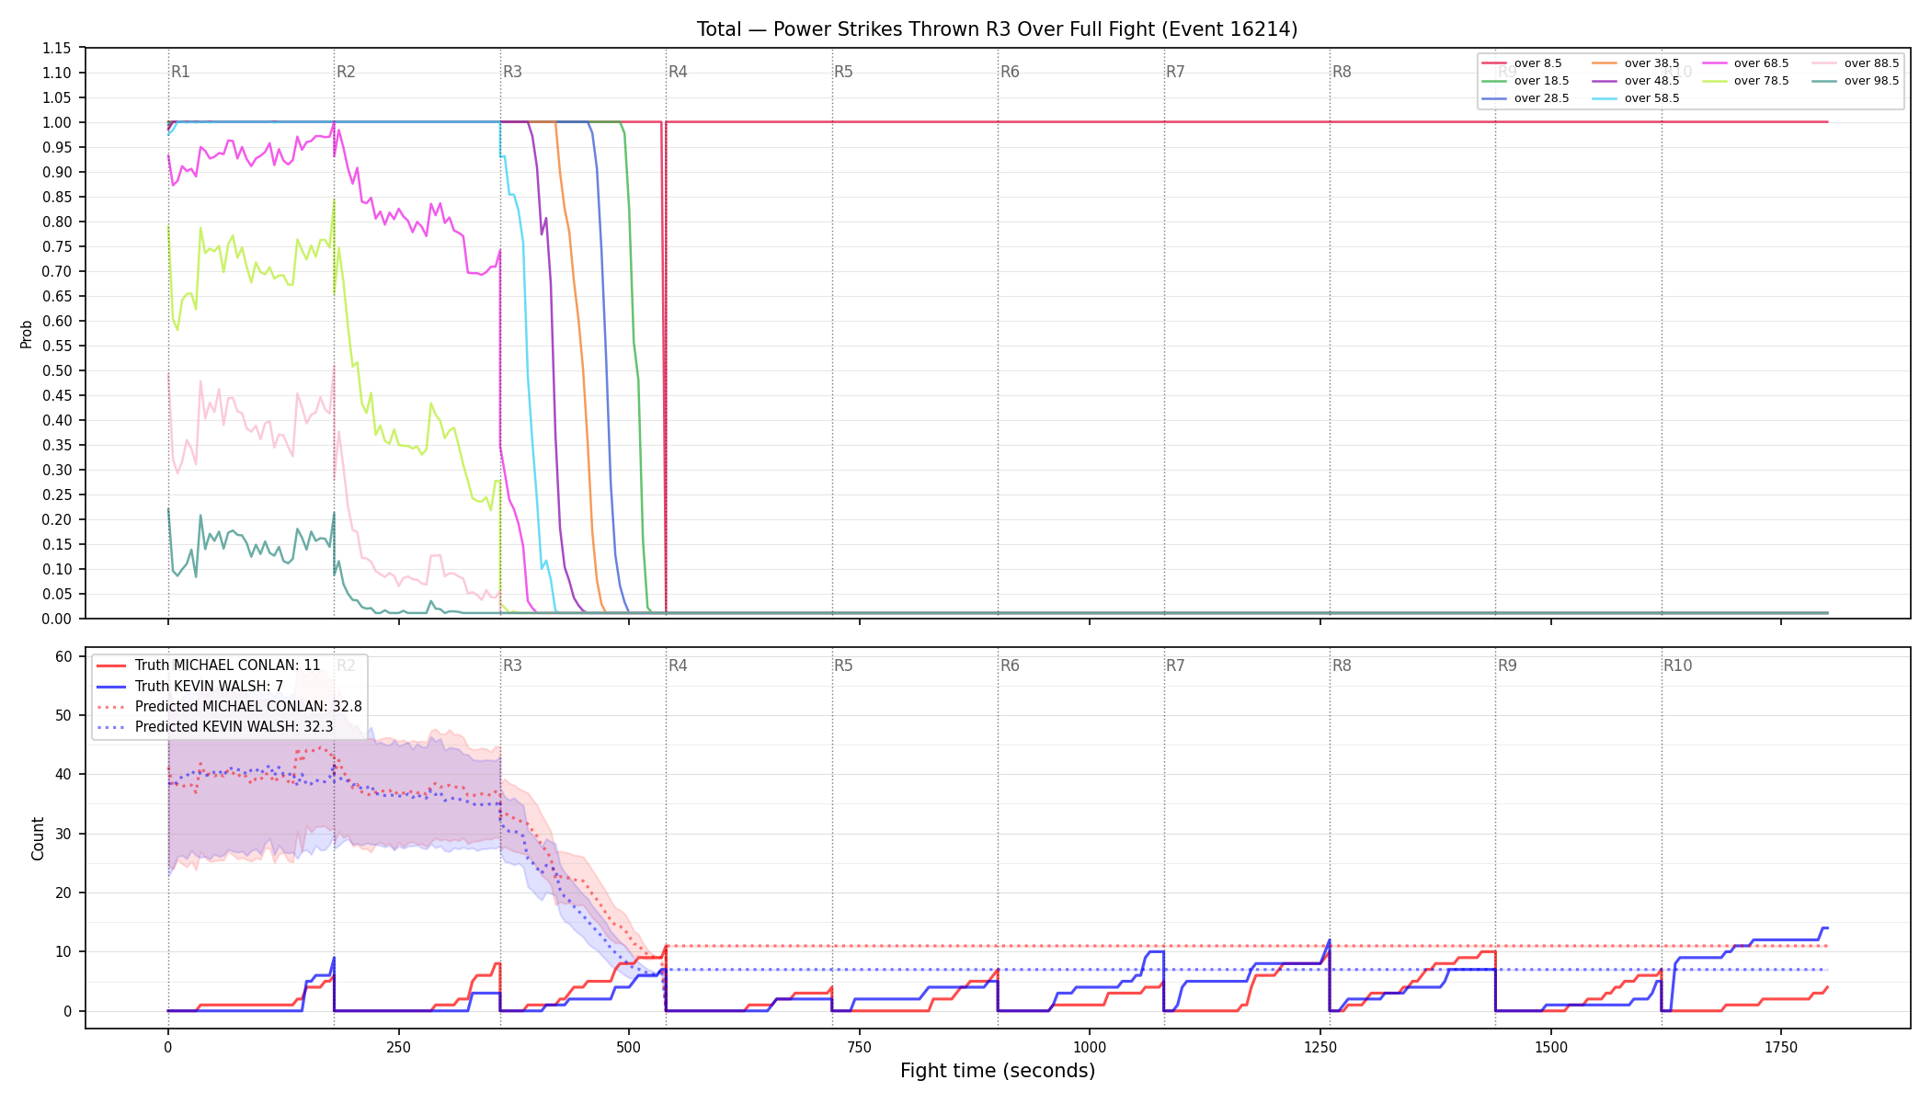The image size is (1931, 1103).
Task: Click the 'over 58.5' legend entry
Action: click(1636, 98)
